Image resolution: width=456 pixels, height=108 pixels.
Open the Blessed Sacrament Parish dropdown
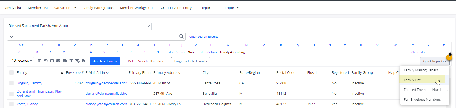pyautogui.click(x=79, y=26)
